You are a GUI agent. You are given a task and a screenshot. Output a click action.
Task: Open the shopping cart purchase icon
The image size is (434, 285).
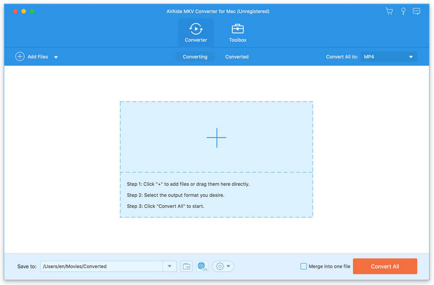(389, 11)
